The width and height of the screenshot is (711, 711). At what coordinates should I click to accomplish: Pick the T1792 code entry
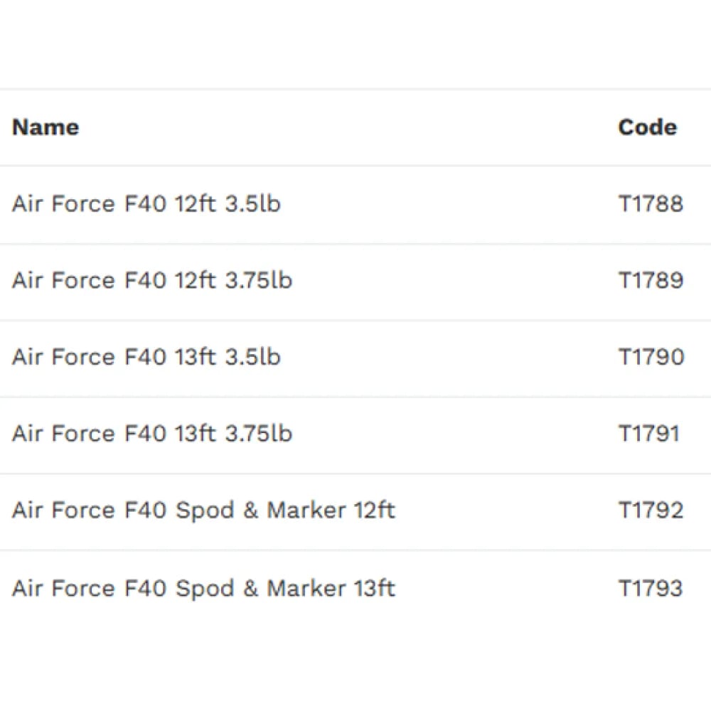(x=651, y=510)
